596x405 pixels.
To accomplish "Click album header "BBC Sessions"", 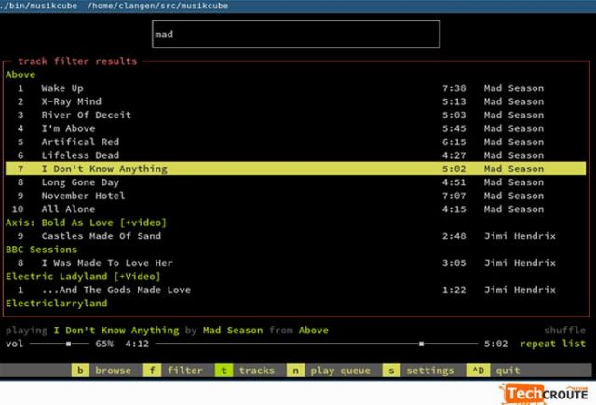I will [x=41, y=250].
